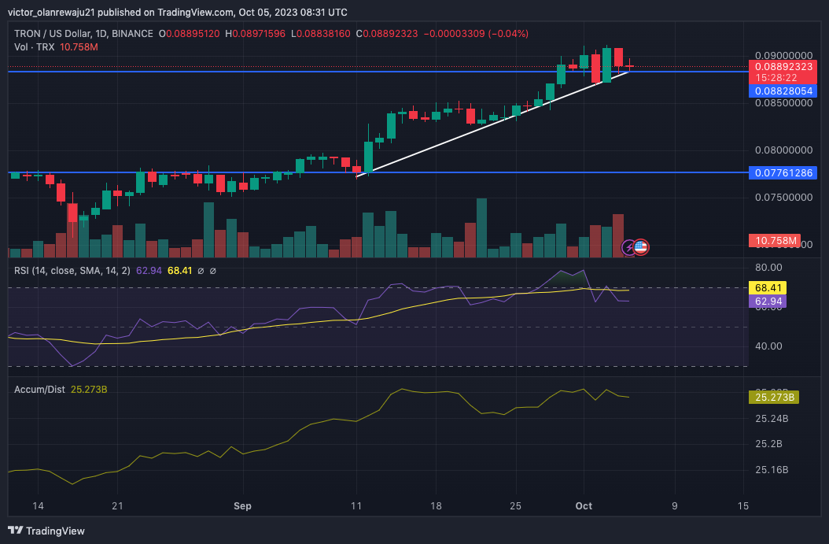The height and width of the screenshot is (544, 829).
Task: Click the purple lightning event icon
Action: click(628, 247)
